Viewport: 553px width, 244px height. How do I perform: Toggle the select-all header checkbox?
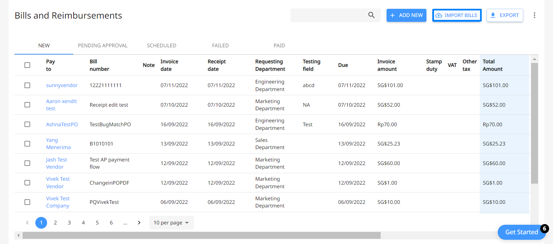pyautogui.click(x=27, y=65)
